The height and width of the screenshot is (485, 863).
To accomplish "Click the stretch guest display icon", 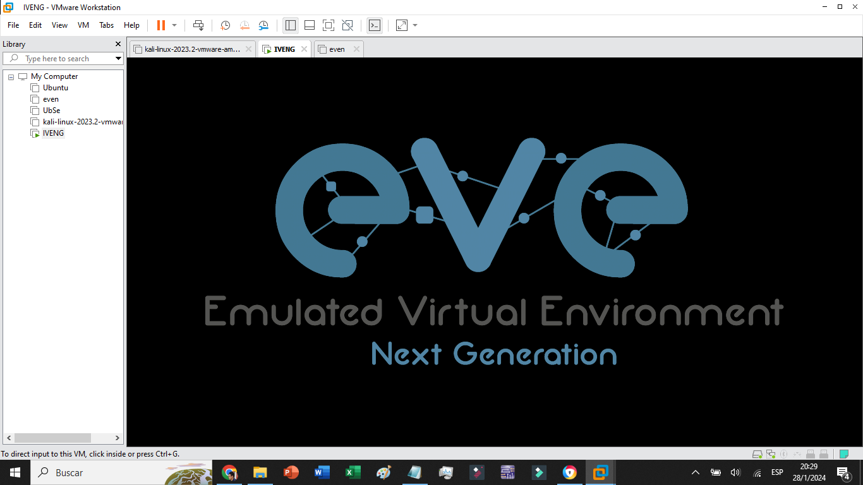I will pyautogui.click(x=402, y=25).
